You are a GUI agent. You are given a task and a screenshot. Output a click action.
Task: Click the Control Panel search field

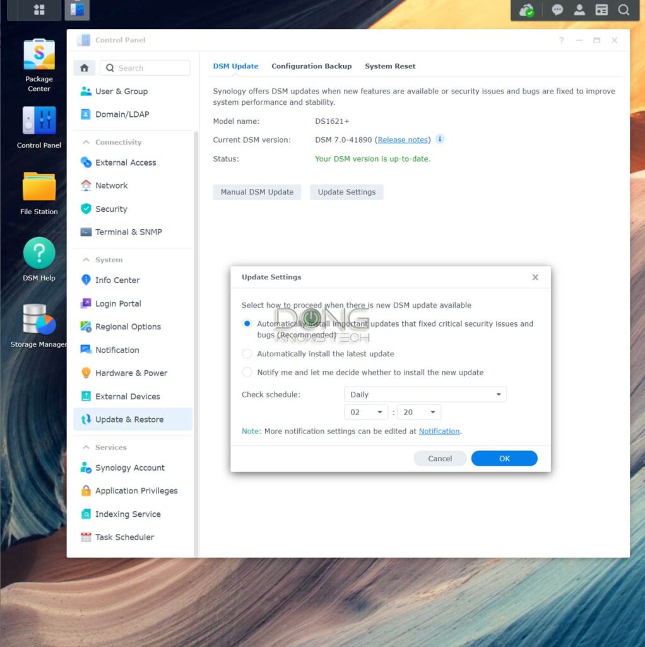click(x=145, y=68)
